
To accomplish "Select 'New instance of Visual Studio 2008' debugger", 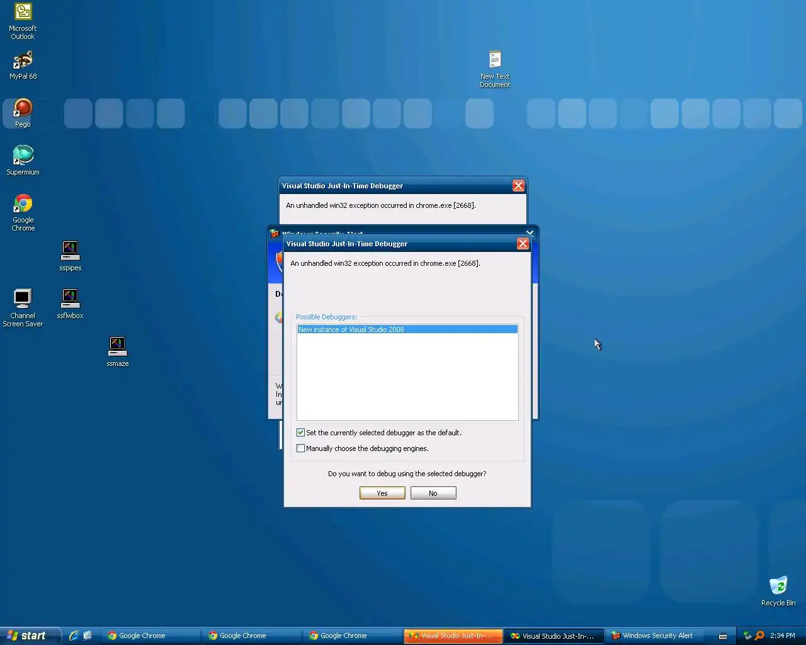I will 407,329.
